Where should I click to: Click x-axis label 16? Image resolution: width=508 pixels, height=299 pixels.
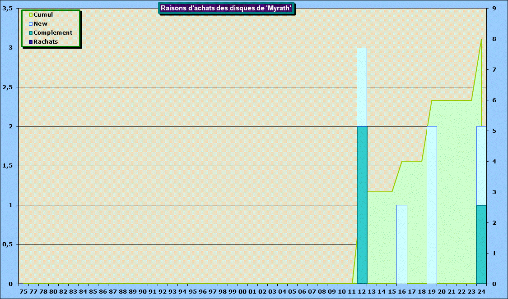click(402, 291)
